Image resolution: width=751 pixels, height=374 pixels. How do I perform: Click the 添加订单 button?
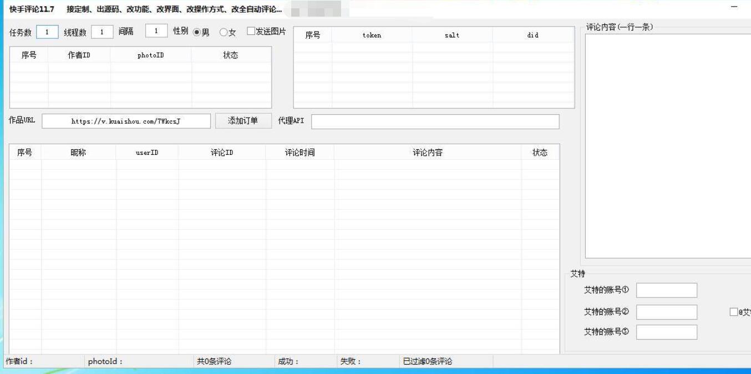tap(243, 120)
